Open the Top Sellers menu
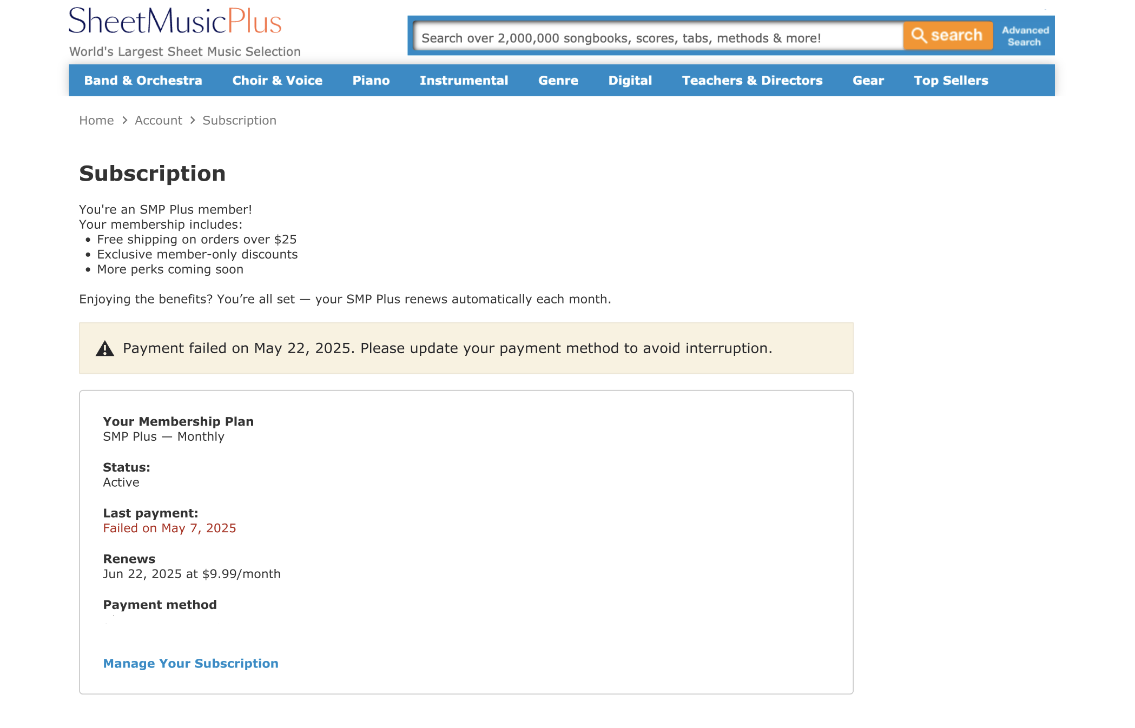This screenshot has width=1135, height=728. tap(951, 81)
